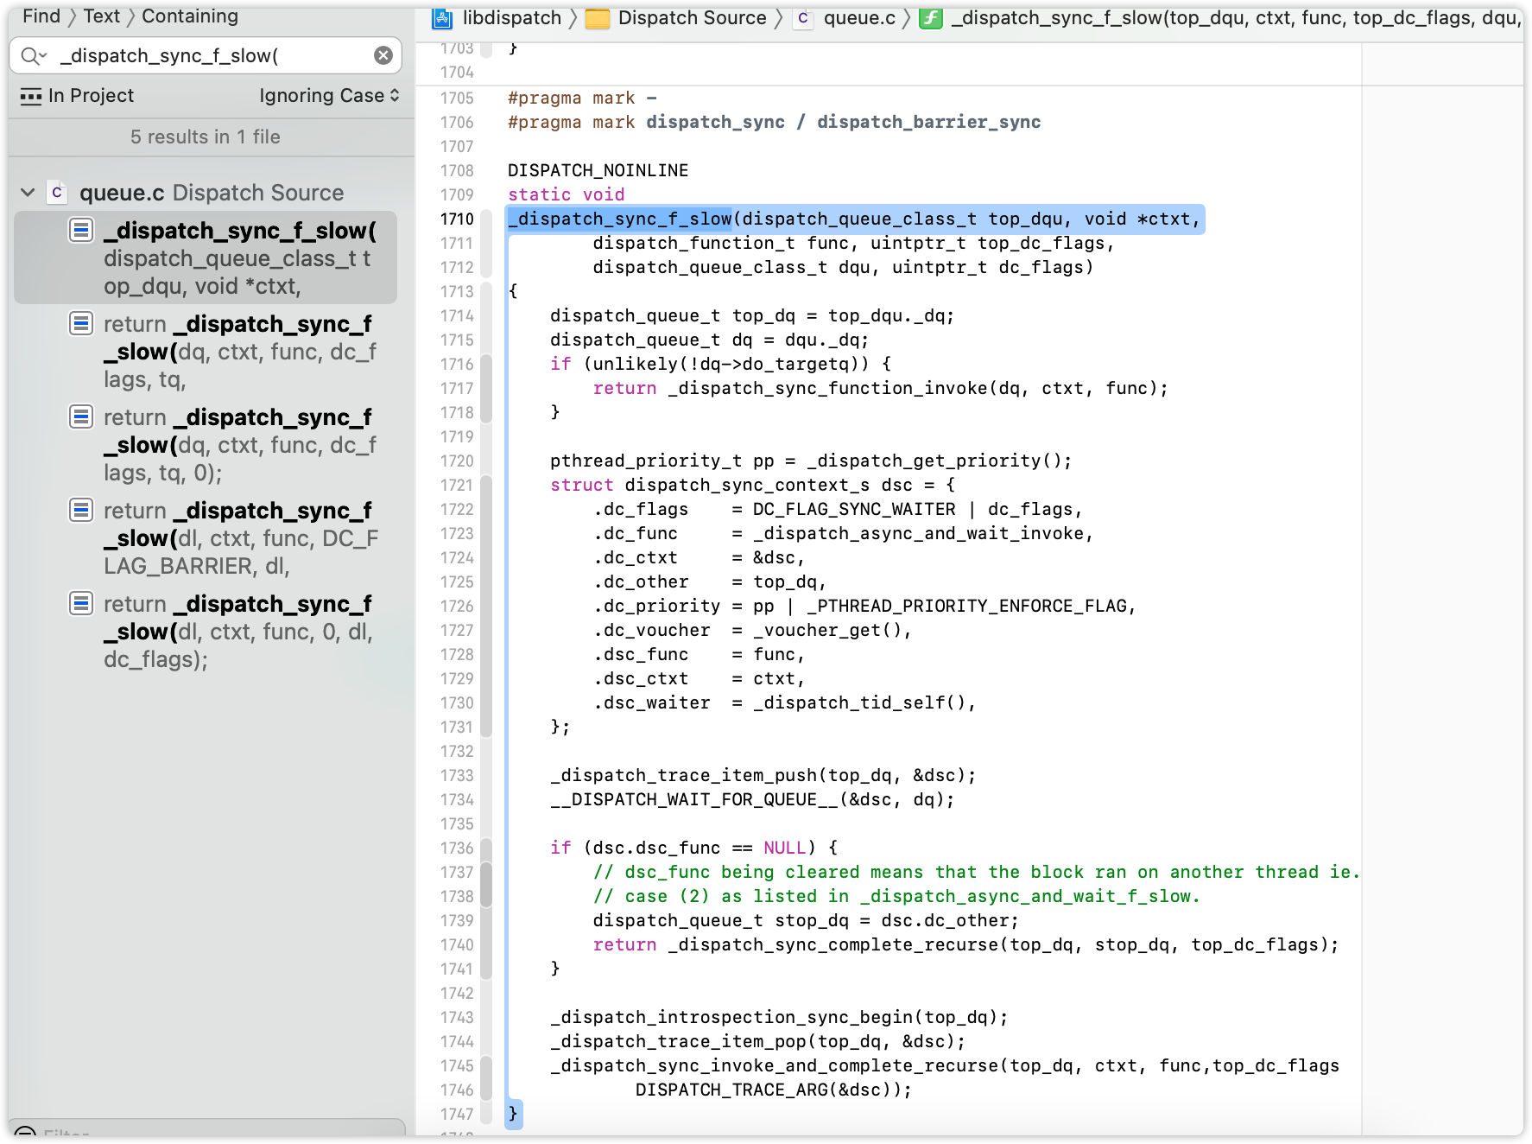Click the In Project scope icon

pos(31,95)
